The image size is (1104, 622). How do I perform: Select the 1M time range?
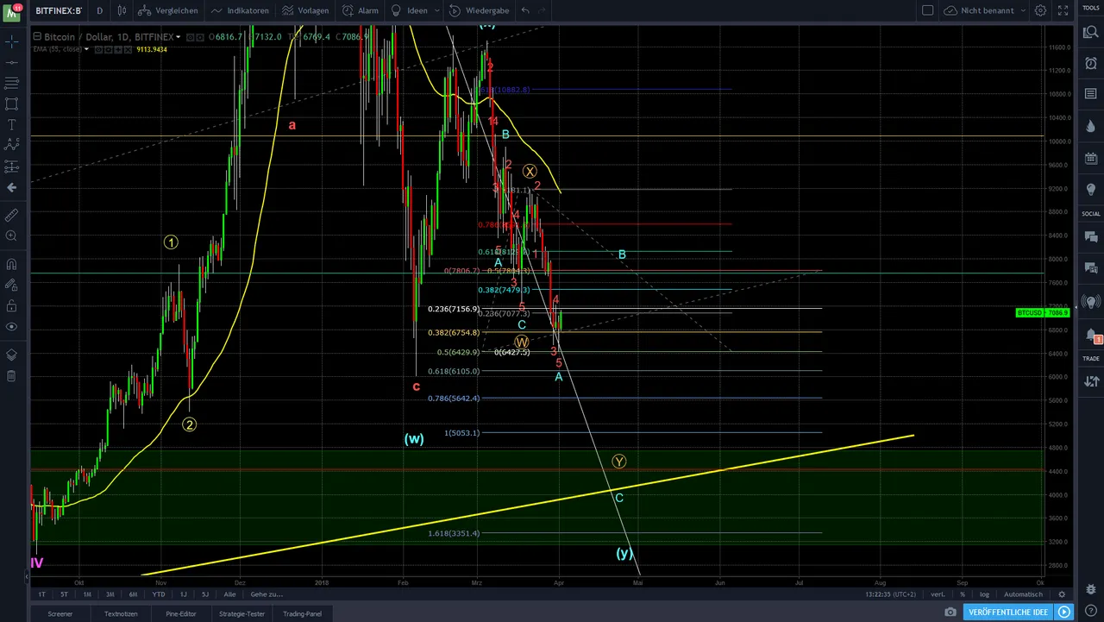pos(86,594)
